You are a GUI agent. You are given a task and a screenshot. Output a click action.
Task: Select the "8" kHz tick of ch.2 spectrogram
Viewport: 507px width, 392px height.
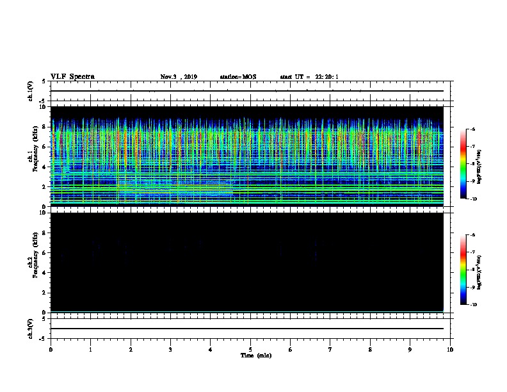(44, 233)
